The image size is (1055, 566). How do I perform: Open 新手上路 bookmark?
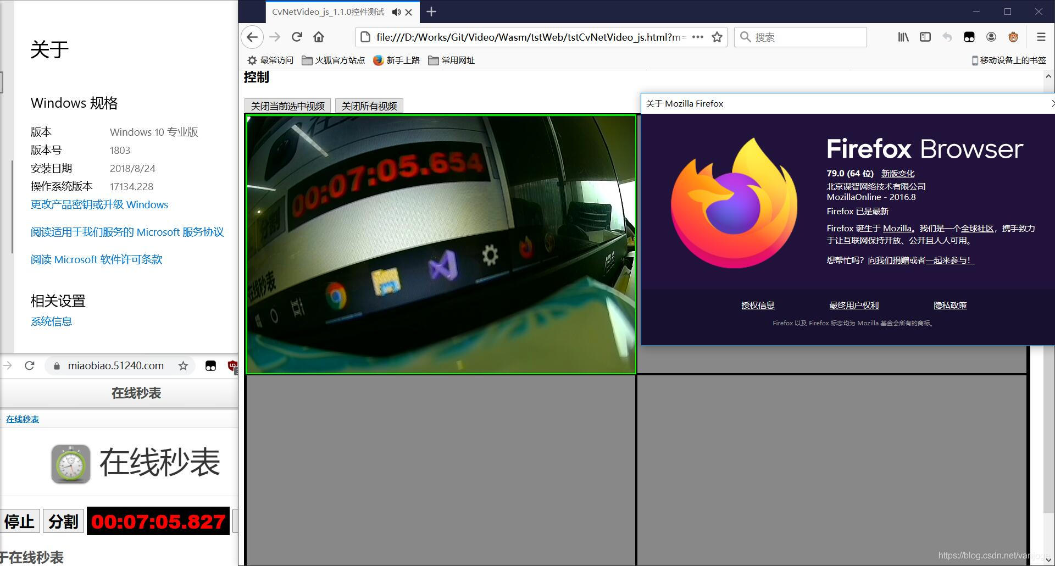pyautogui.click(x=396, y=60)
